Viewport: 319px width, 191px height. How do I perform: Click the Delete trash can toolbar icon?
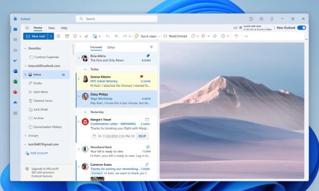[58, 36]
